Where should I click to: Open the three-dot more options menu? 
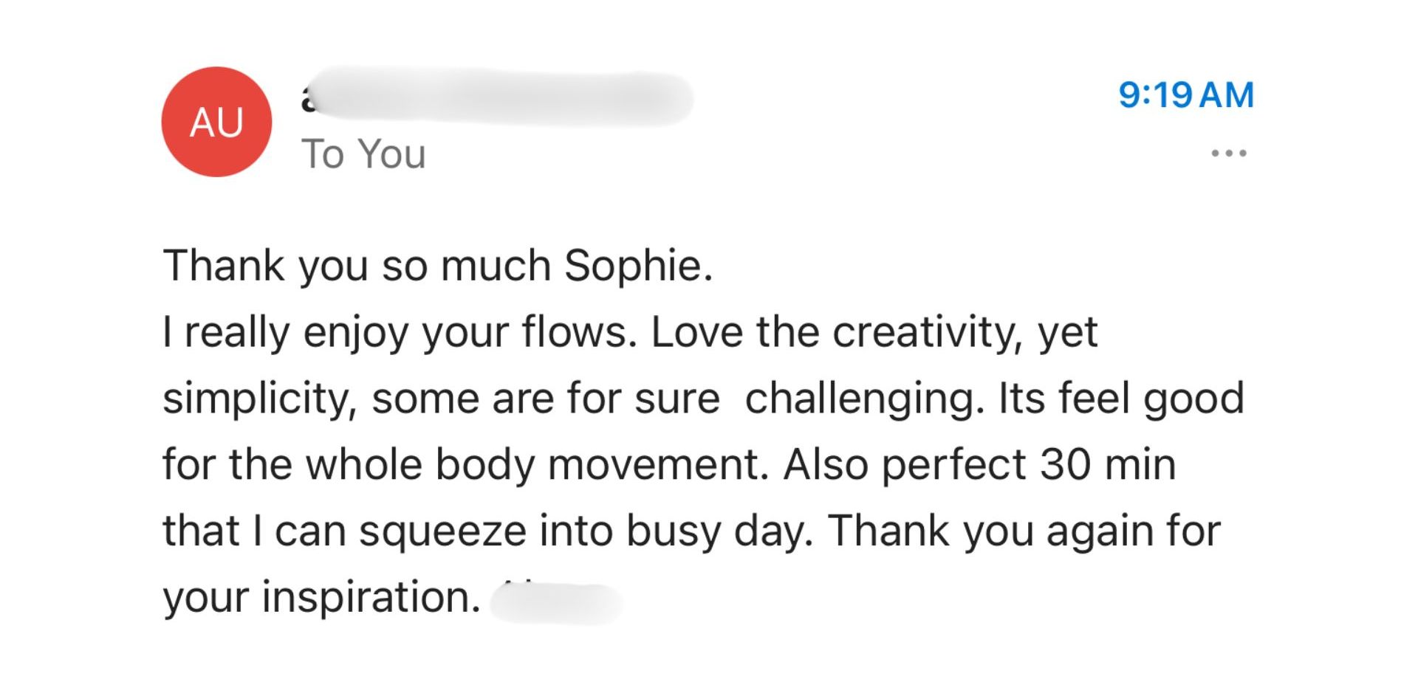tap(1229, 154)
